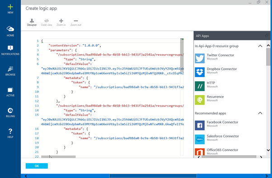
Task: Open the HELP question mark icon
Action: tap(10, 131)
